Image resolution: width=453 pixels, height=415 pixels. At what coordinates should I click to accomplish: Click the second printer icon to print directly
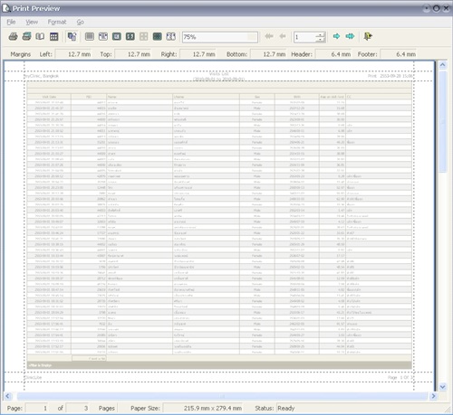26,36
